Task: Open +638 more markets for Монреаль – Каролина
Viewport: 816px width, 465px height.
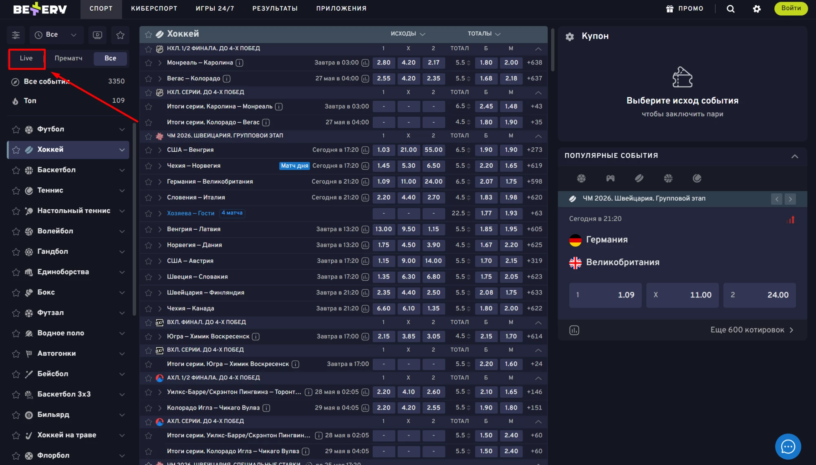Action: pyautogui.click(x=535, y=63)
